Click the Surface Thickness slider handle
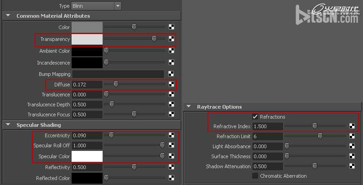Screen dimensions: 363x185 pyautogui.click(x=287, y=156)
